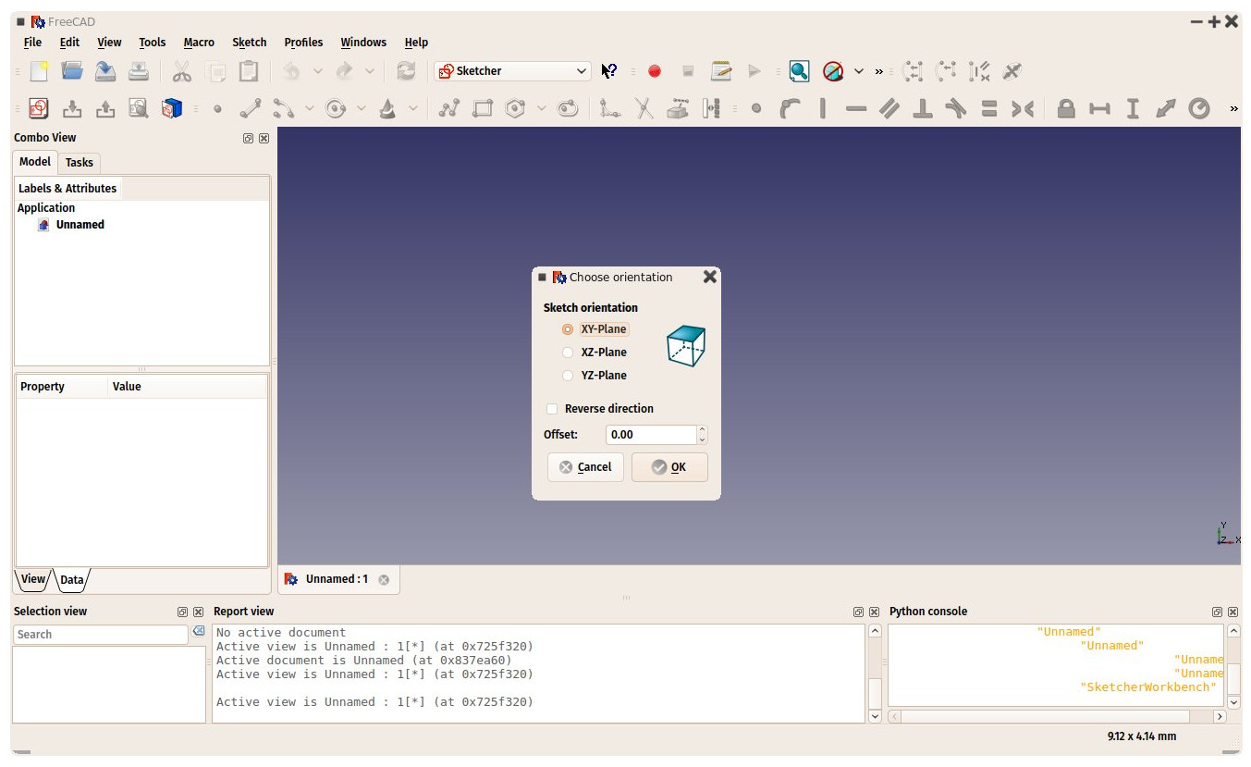Click Cancel in Choose orientation dialog
This screenshot has height=767, width=1251.
(585, 467)
